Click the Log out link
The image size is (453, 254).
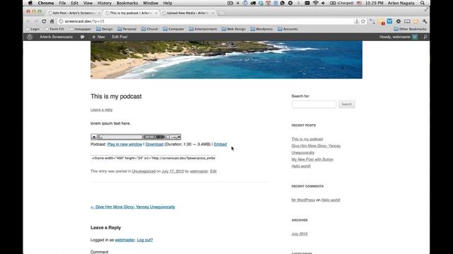144,240
